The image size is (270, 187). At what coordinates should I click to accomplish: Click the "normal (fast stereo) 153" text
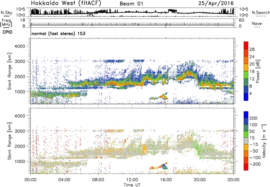tap(58, 33)
